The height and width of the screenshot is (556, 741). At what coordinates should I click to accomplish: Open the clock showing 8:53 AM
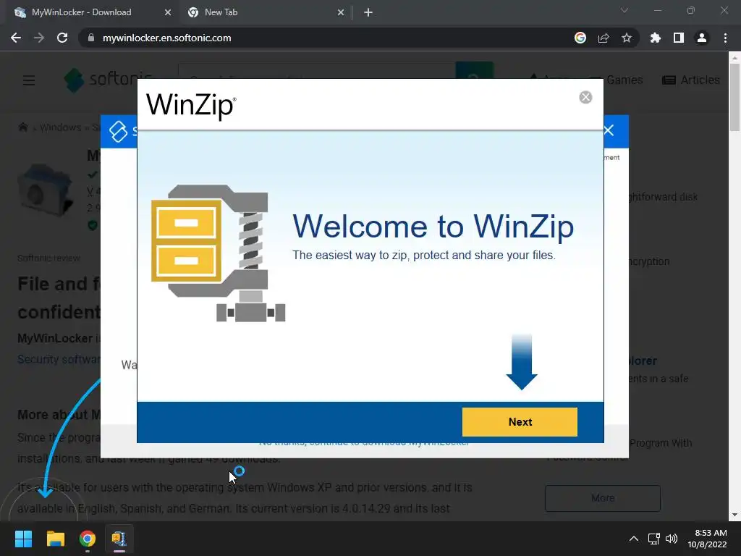coord(707,539)
